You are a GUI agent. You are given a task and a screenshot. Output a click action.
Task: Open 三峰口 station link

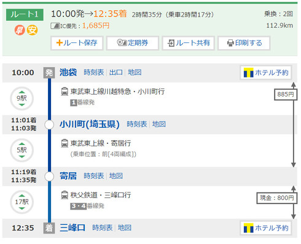point(72,228)
